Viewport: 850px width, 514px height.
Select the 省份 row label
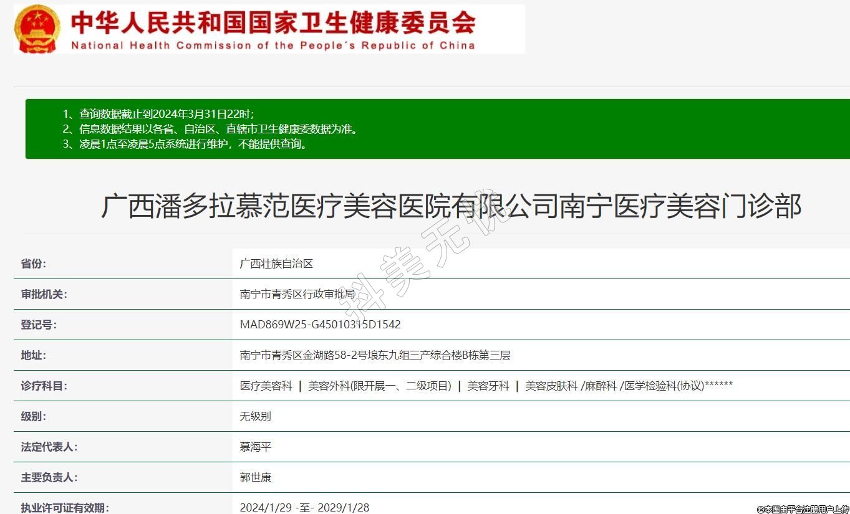tap(34, 264)
